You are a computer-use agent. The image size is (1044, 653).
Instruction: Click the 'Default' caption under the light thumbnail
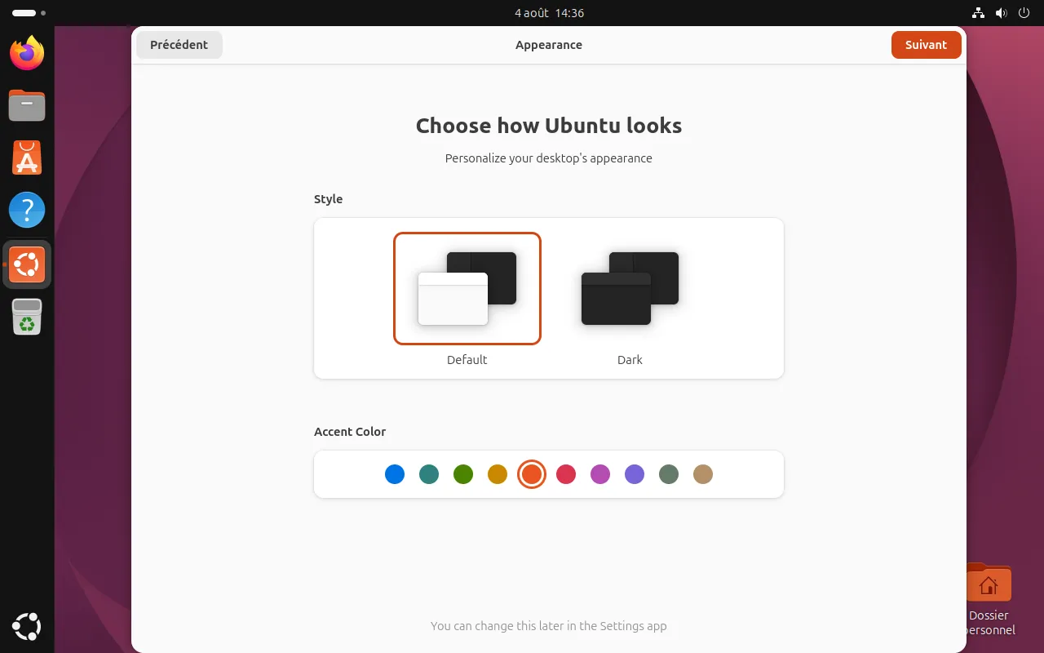pyautogui.click(x=467, y=360)
